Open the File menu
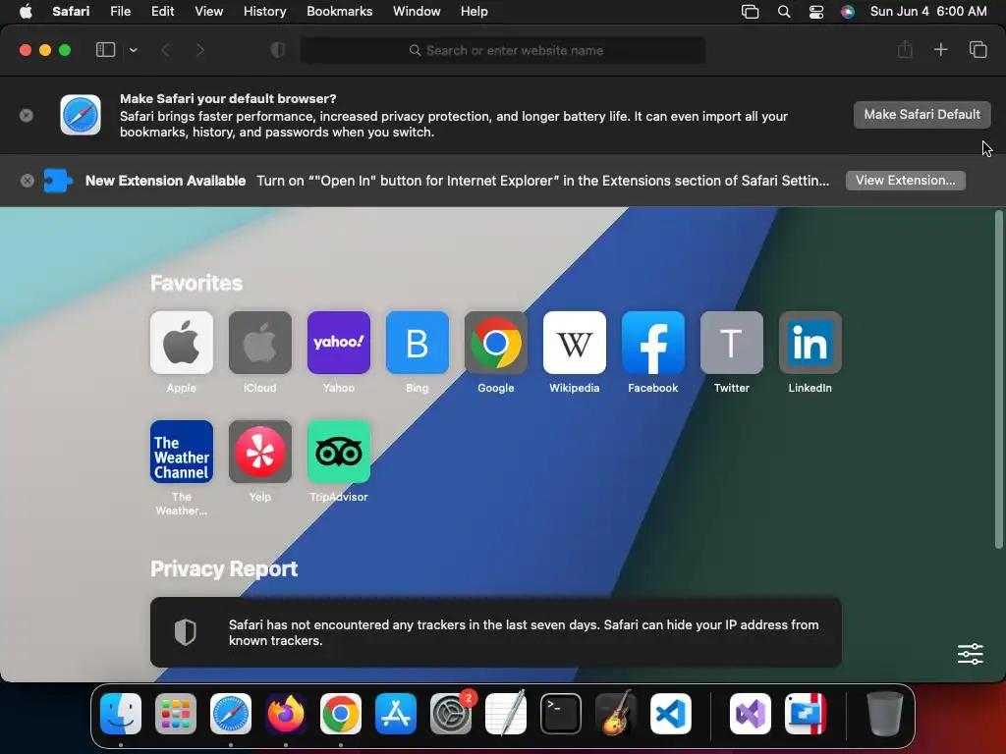Viewport: 1006px width, 754px height. point(120,11)
